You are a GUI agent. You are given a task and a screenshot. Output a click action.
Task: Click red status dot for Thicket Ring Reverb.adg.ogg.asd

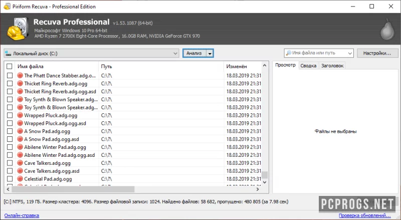[x=20, y=91]
